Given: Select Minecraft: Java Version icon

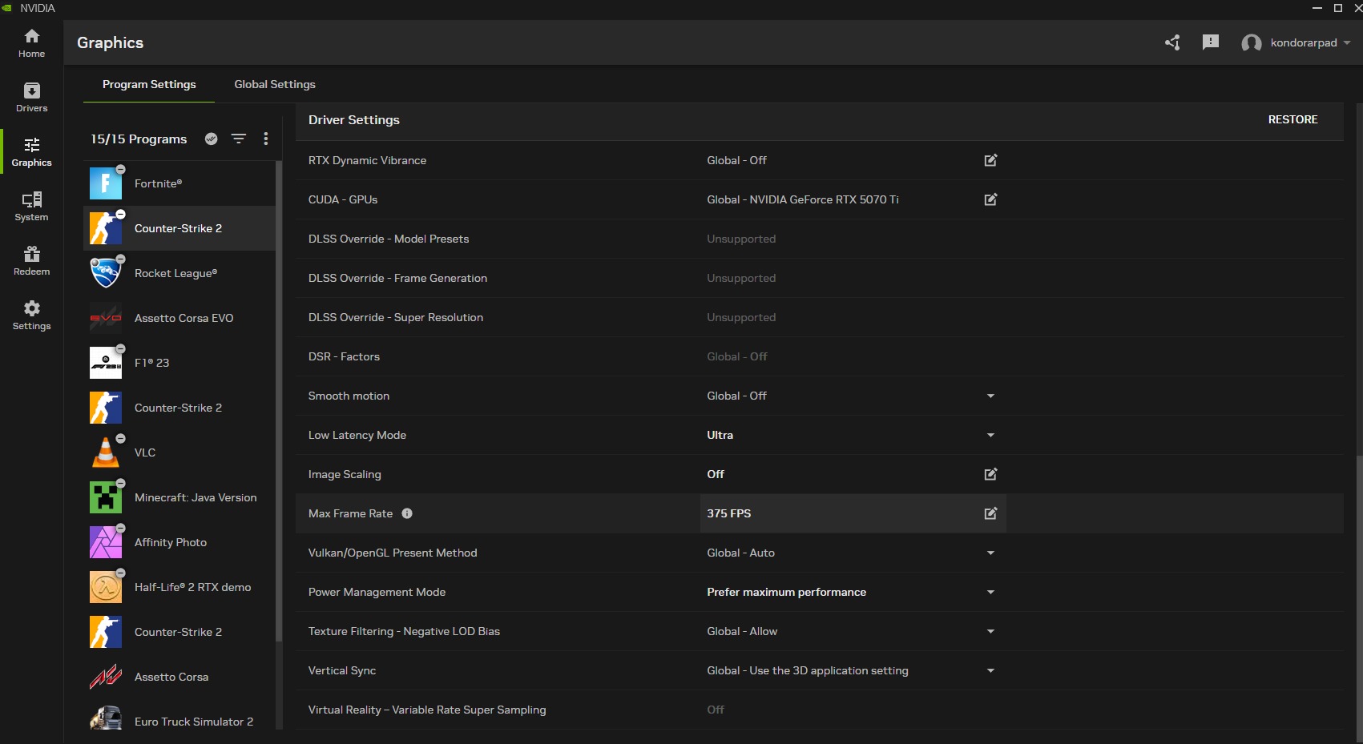Looking at the screenshot, I should point(106,497).
